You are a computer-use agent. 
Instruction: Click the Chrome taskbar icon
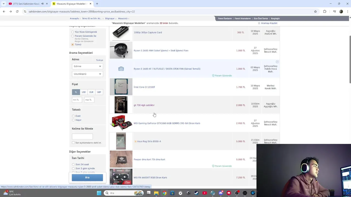(164, 193)
